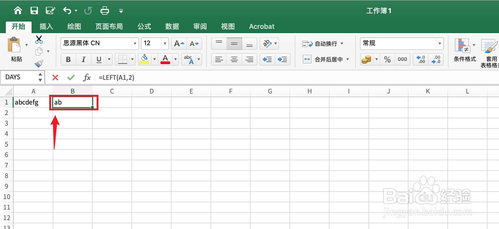Open the 页面布局 ribbon tab

(109, 27)
